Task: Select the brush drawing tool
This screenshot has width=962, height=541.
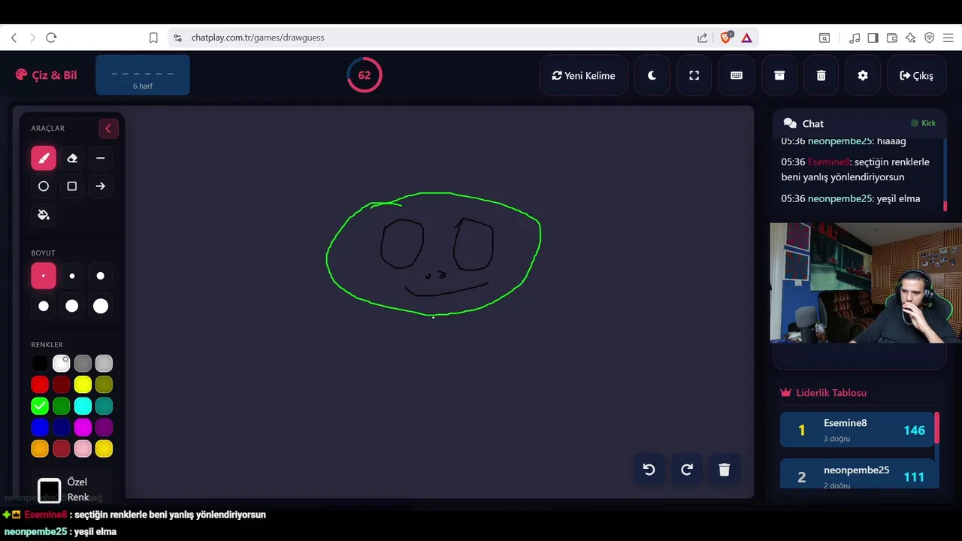Action: 44,158
